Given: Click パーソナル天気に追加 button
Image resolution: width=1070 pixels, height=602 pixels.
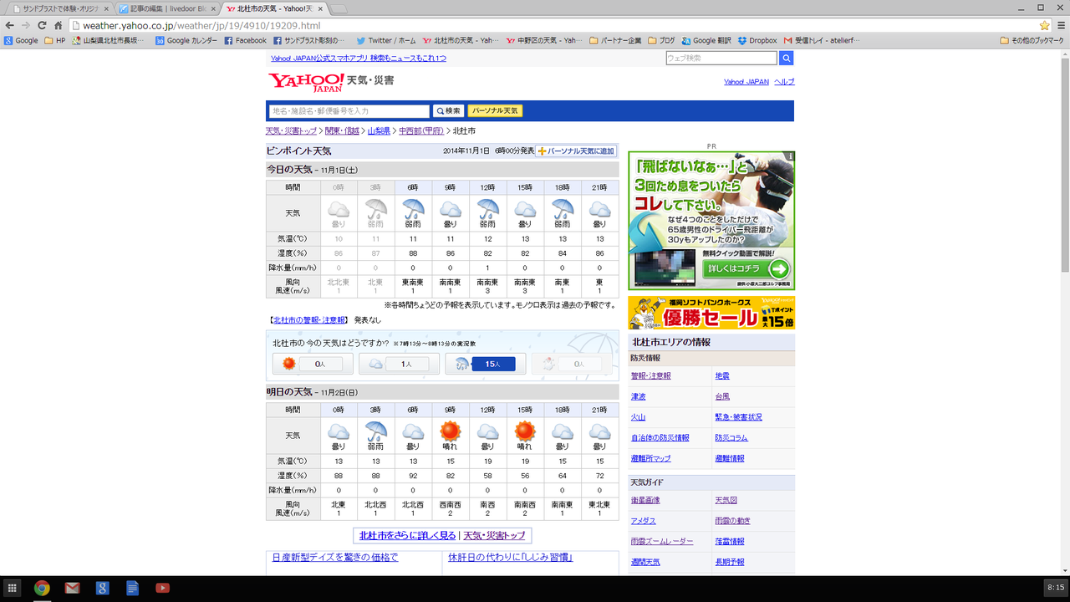Looking at the screenshot, I should coord(576,151).
